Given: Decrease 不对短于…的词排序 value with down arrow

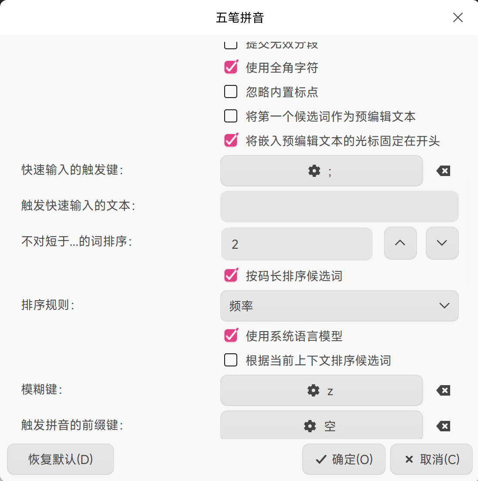Looking at the screenshot, I should click(x=442, y=243).
